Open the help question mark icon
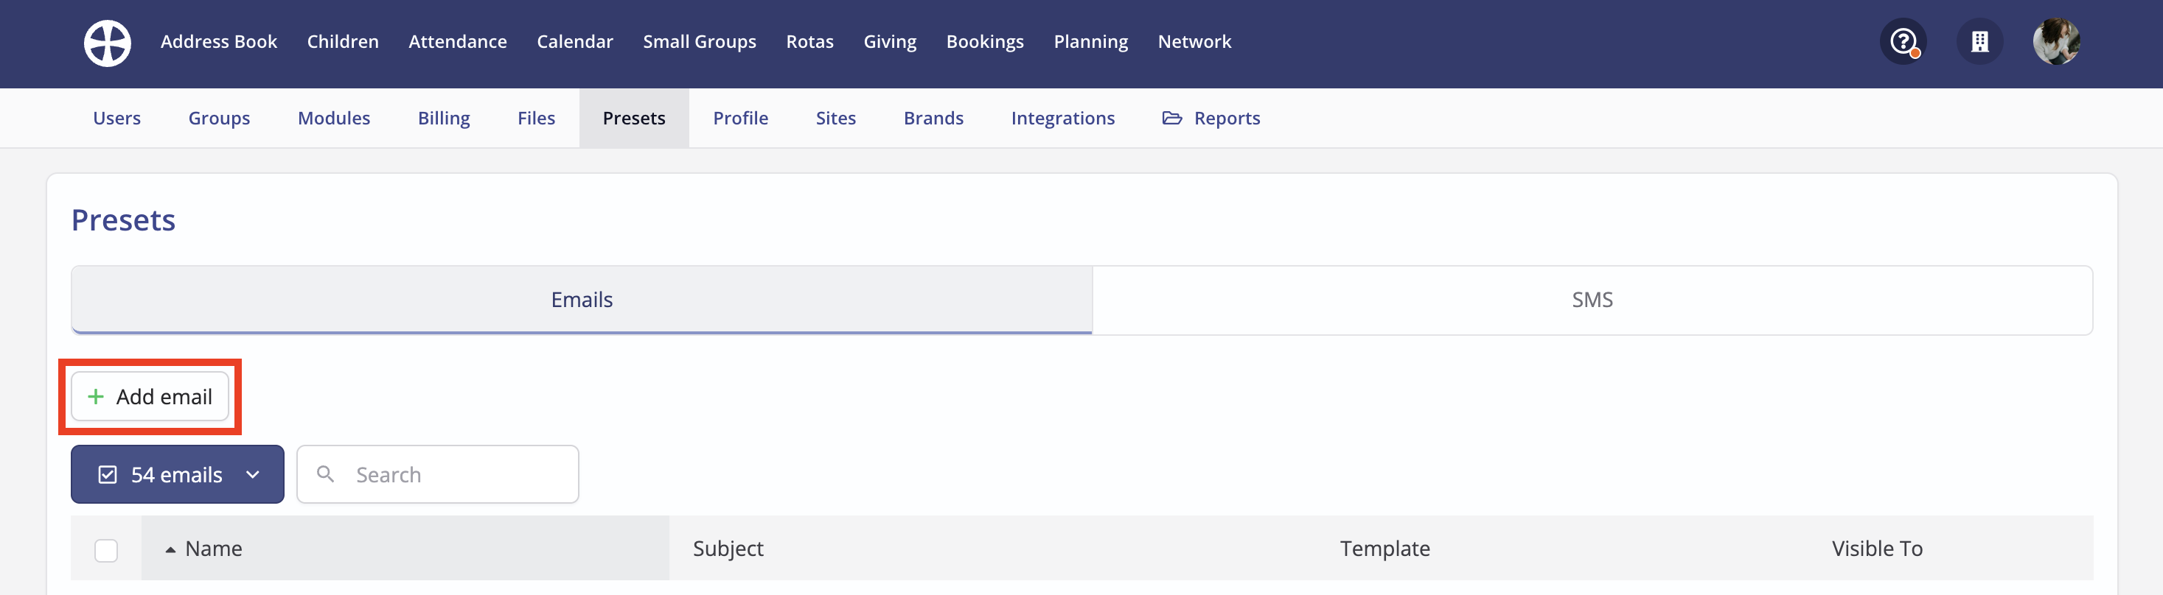Image resolution: width=2163 pixels, height=595 pixels. coord(1903,41)
